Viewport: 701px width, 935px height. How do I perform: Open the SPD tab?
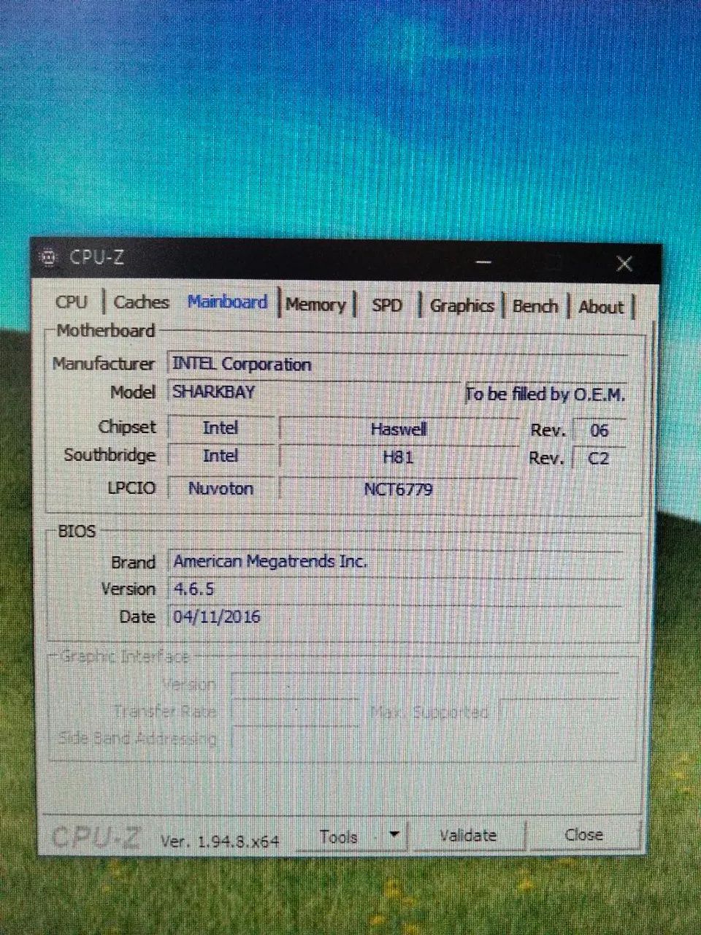[x=387, y=305]
